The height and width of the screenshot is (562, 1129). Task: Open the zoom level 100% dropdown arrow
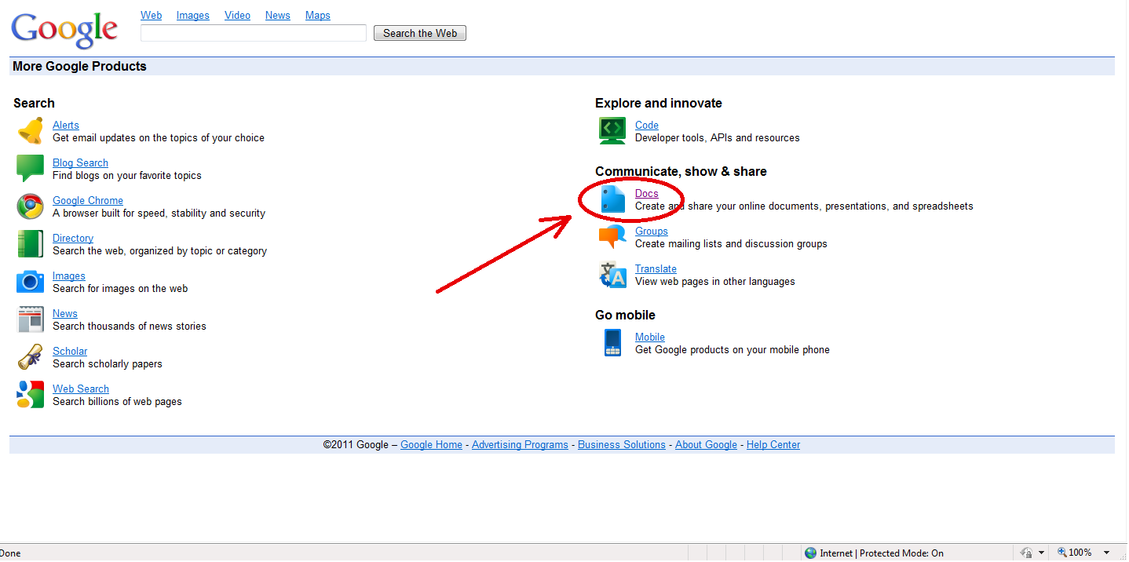tap(1106, 553)
